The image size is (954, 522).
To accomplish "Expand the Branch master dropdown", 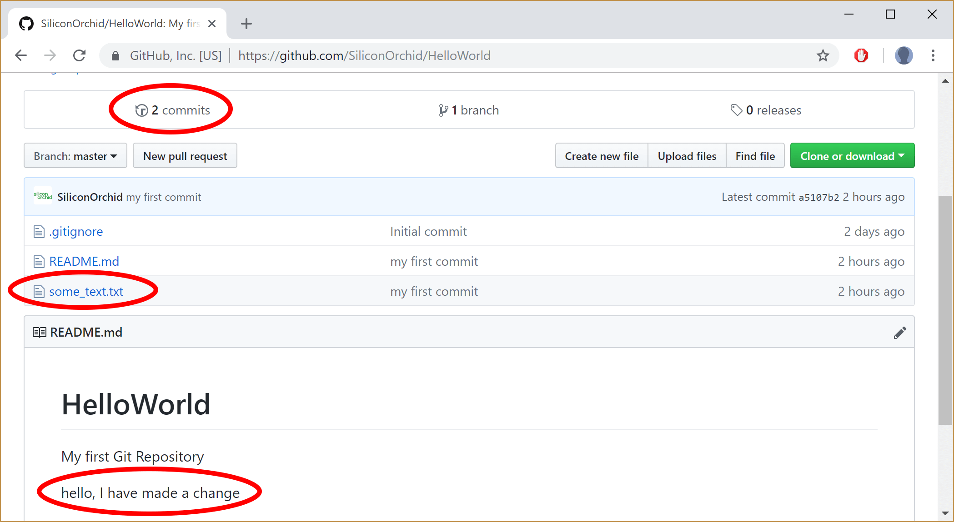I will [75, 155].
